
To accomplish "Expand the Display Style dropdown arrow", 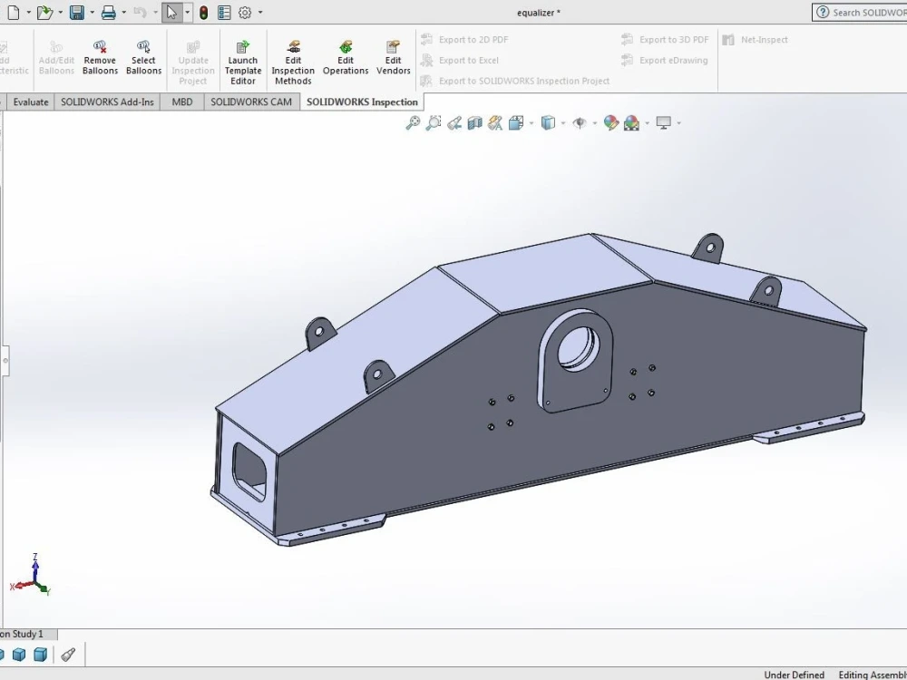I will click(x=563, y=122).
